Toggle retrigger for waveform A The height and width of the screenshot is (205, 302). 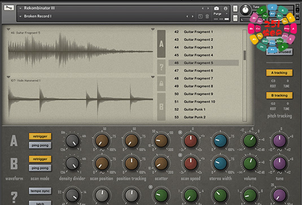(40, 136)
